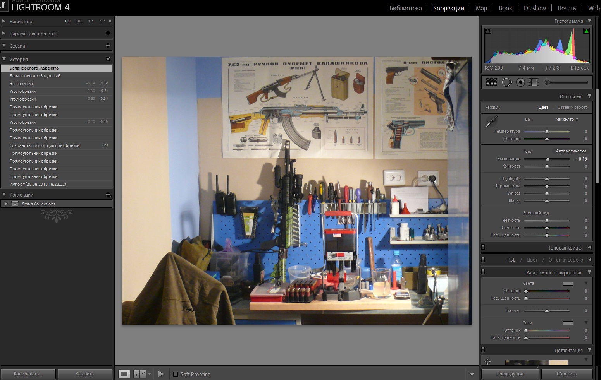Open the Печать module
601x380 pixels.
567,8
